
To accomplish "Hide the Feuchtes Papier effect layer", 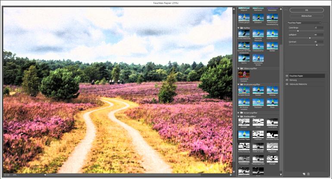I will [287, 76].
